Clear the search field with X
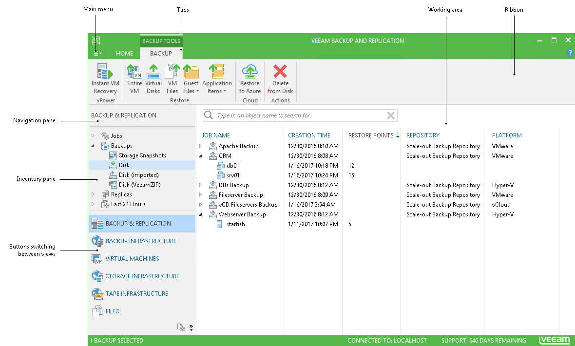Viewport: 575px width, 346px height. (x=390, y=115)
